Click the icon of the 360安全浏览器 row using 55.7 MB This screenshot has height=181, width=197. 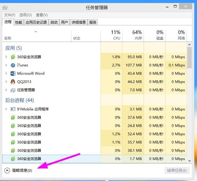13,142
